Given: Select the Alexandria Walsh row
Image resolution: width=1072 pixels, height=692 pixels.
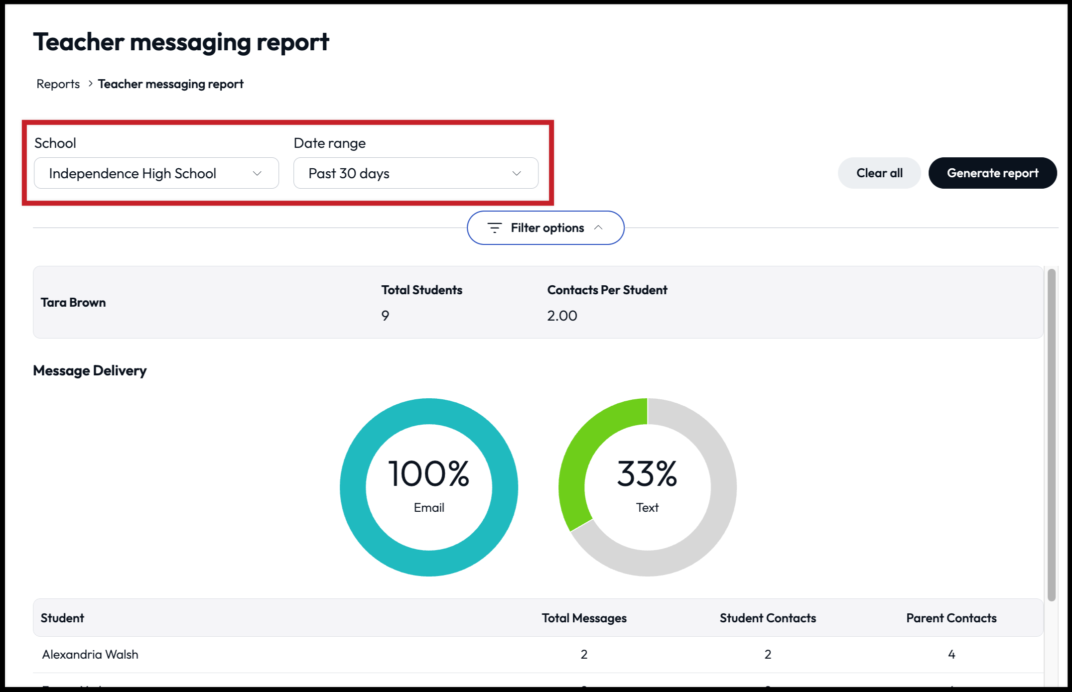Looking at the screenshot, I should pos(91,654).
